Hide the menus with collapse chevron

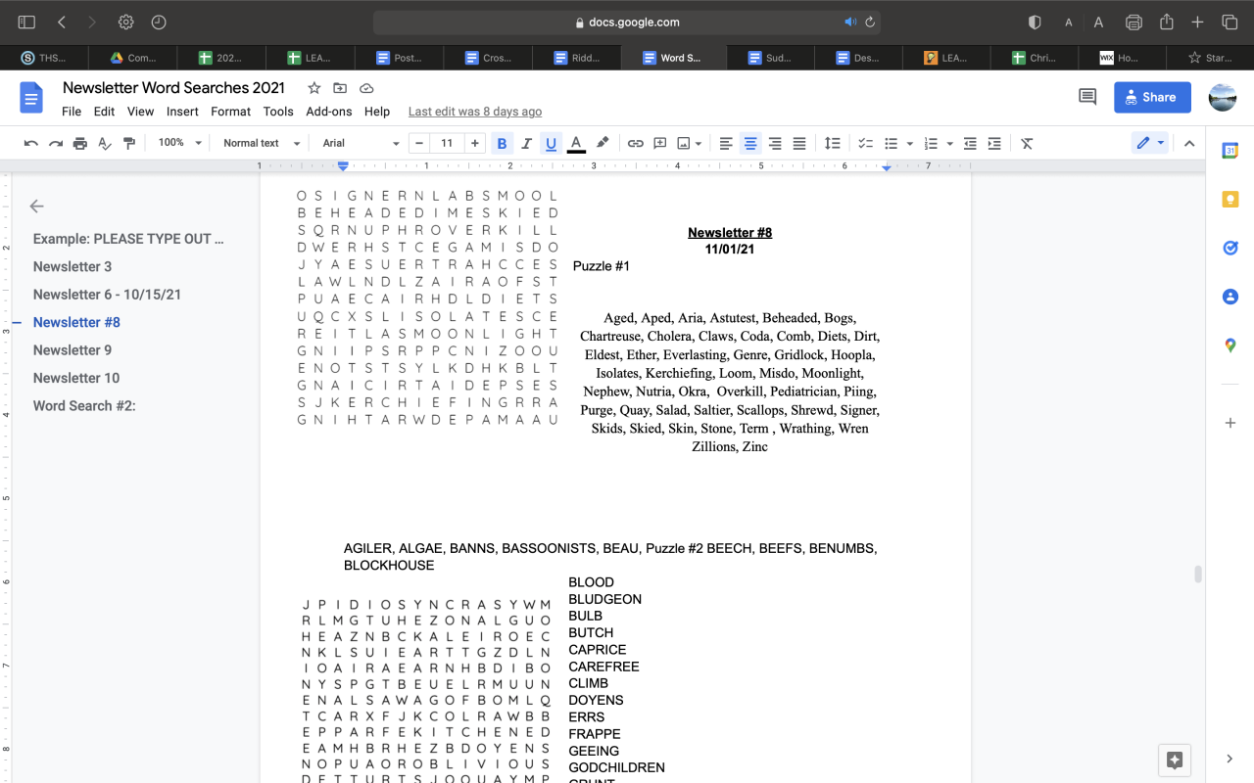1189,143
